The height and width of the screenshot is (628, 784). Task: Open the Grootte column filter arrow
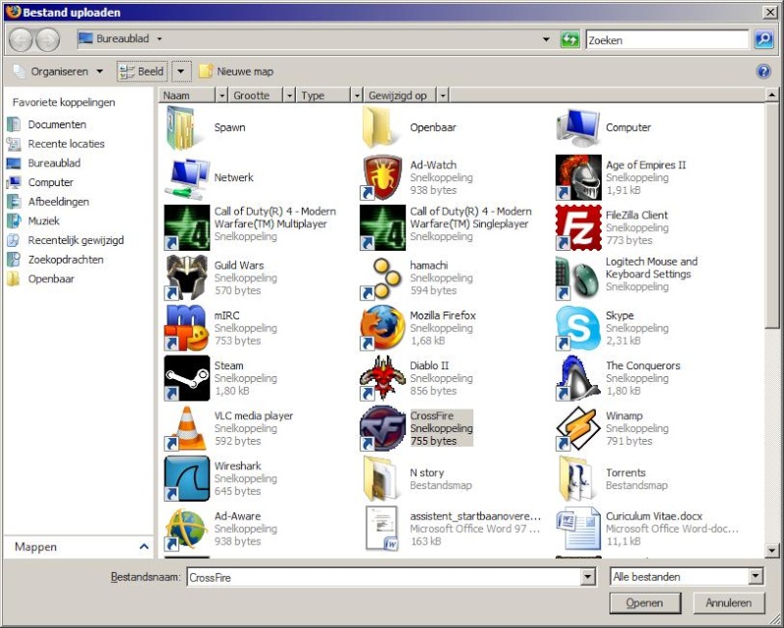tap(289, 95)
